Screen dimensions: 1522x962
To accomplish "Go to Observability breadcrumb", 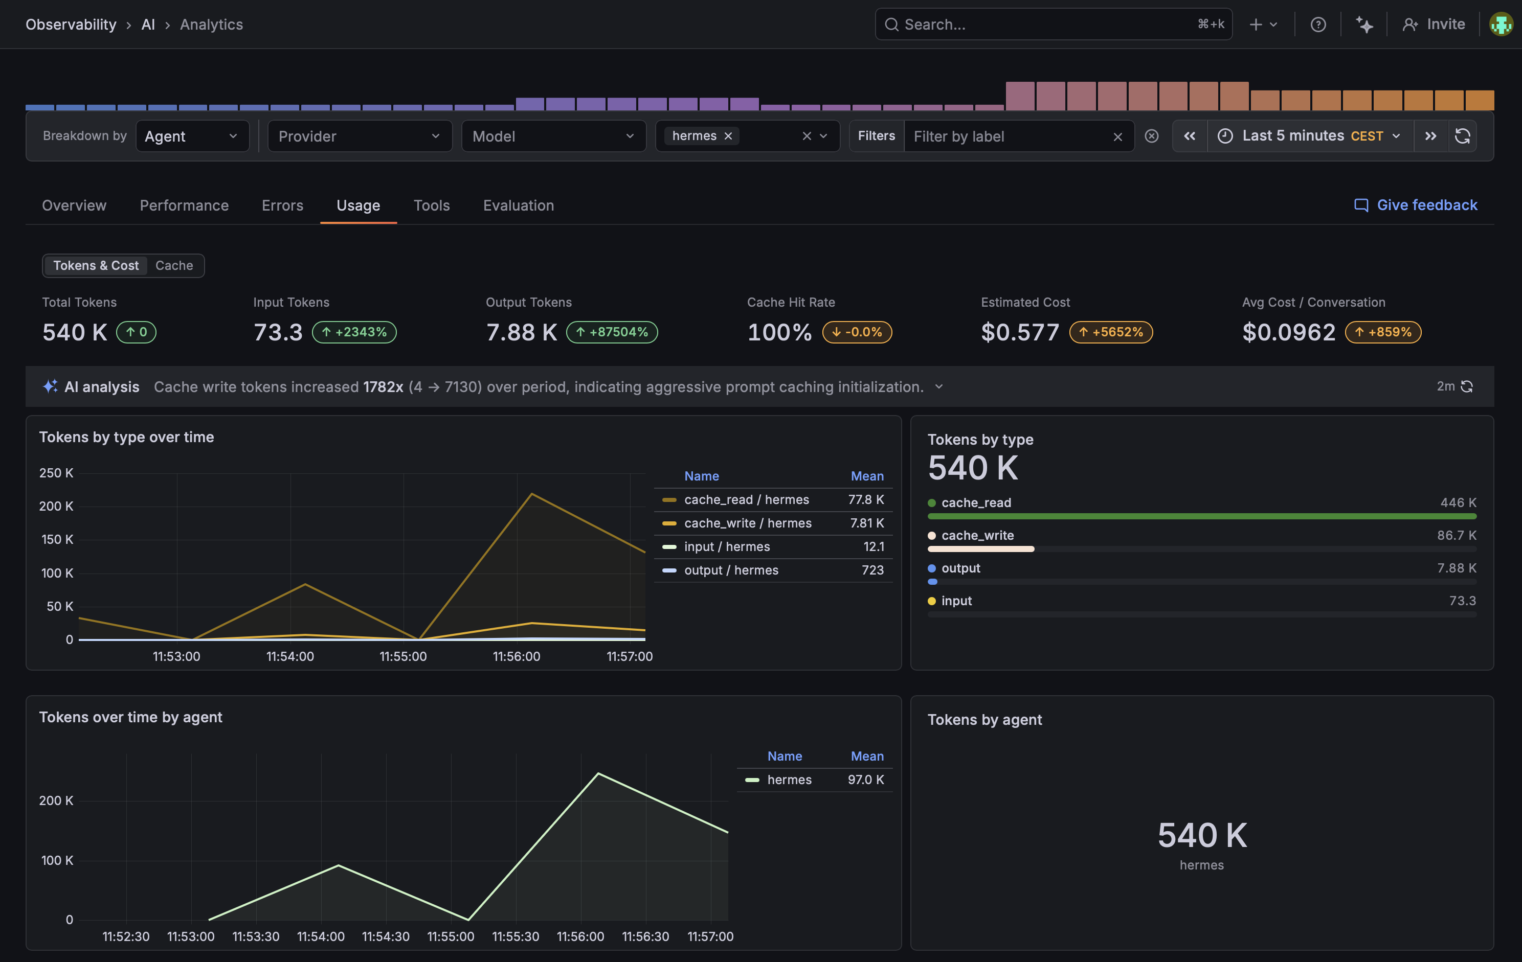I will click(71, 25).
